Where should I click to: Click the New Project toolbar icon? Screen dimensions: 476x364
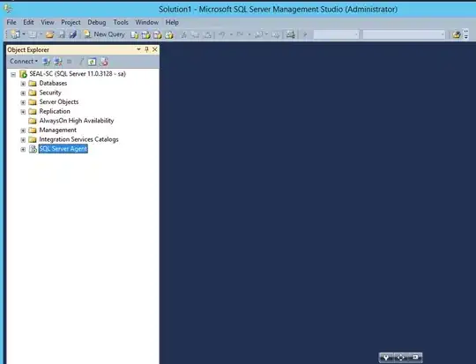(x=15, y=34)
